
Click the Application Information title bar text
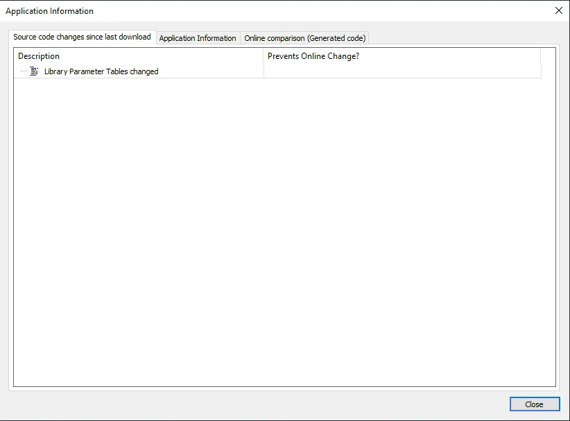(x=50, y=11)
